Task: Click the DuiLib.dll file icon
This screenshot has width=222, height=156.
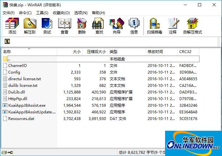Action: pos(5,92)
